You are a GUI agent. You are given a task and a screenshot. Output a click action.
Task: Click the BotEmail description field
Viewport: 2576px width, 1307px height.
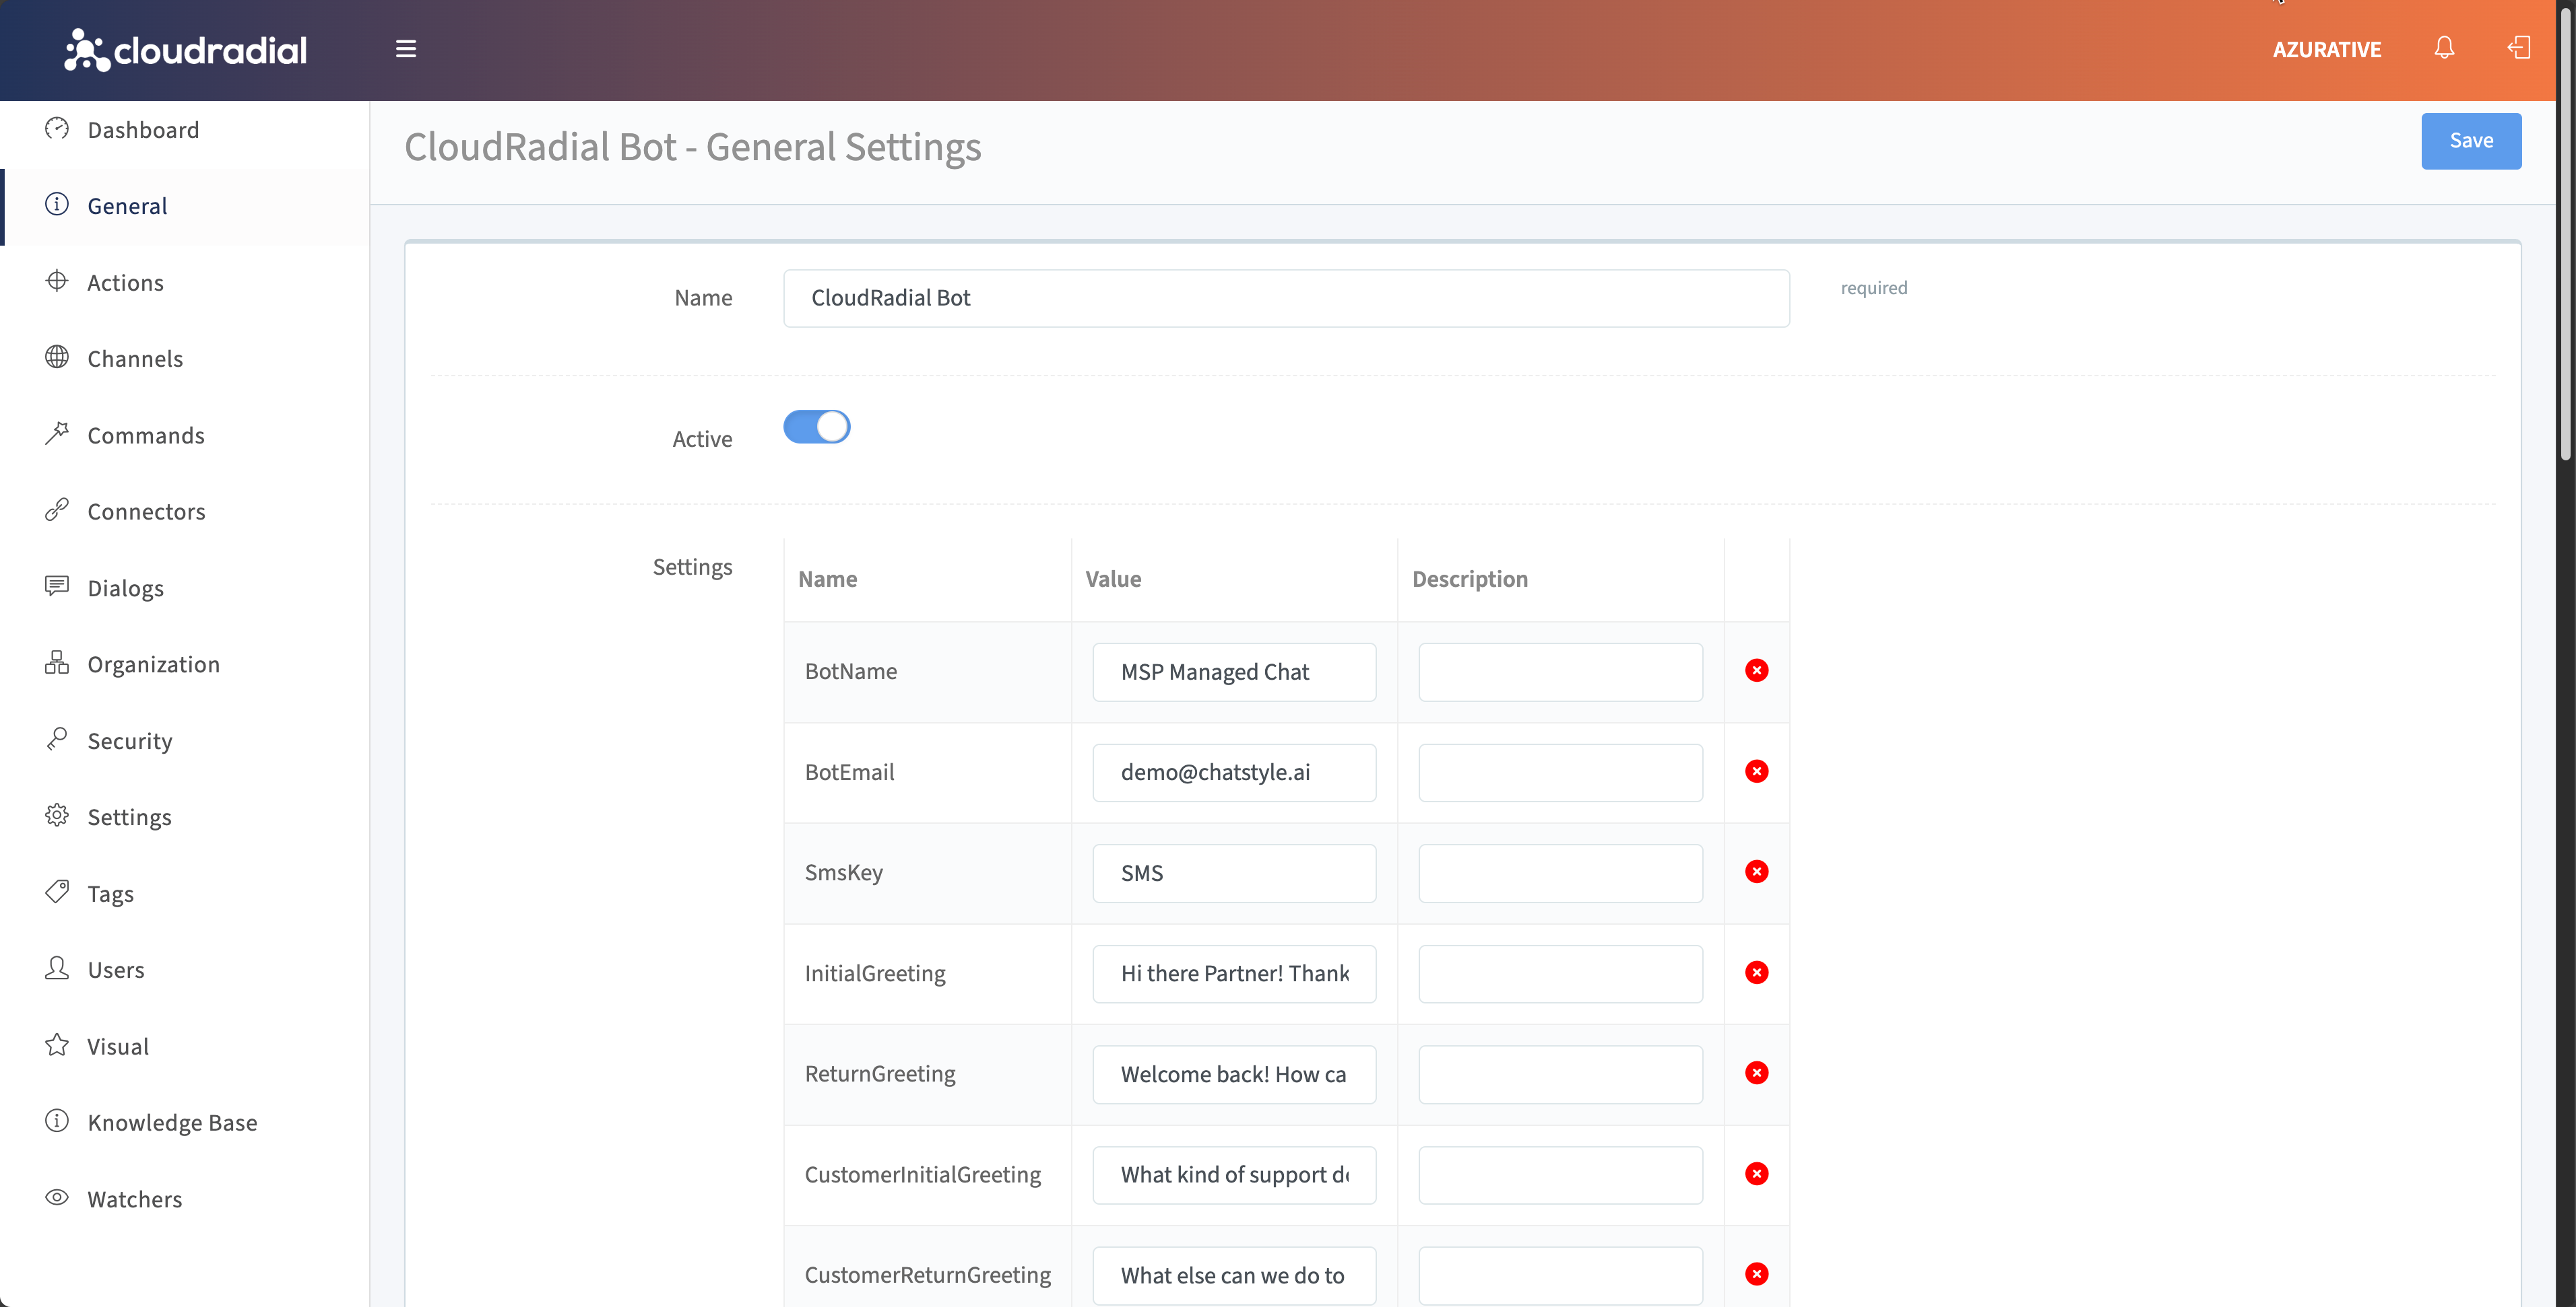pos(1560,773)
